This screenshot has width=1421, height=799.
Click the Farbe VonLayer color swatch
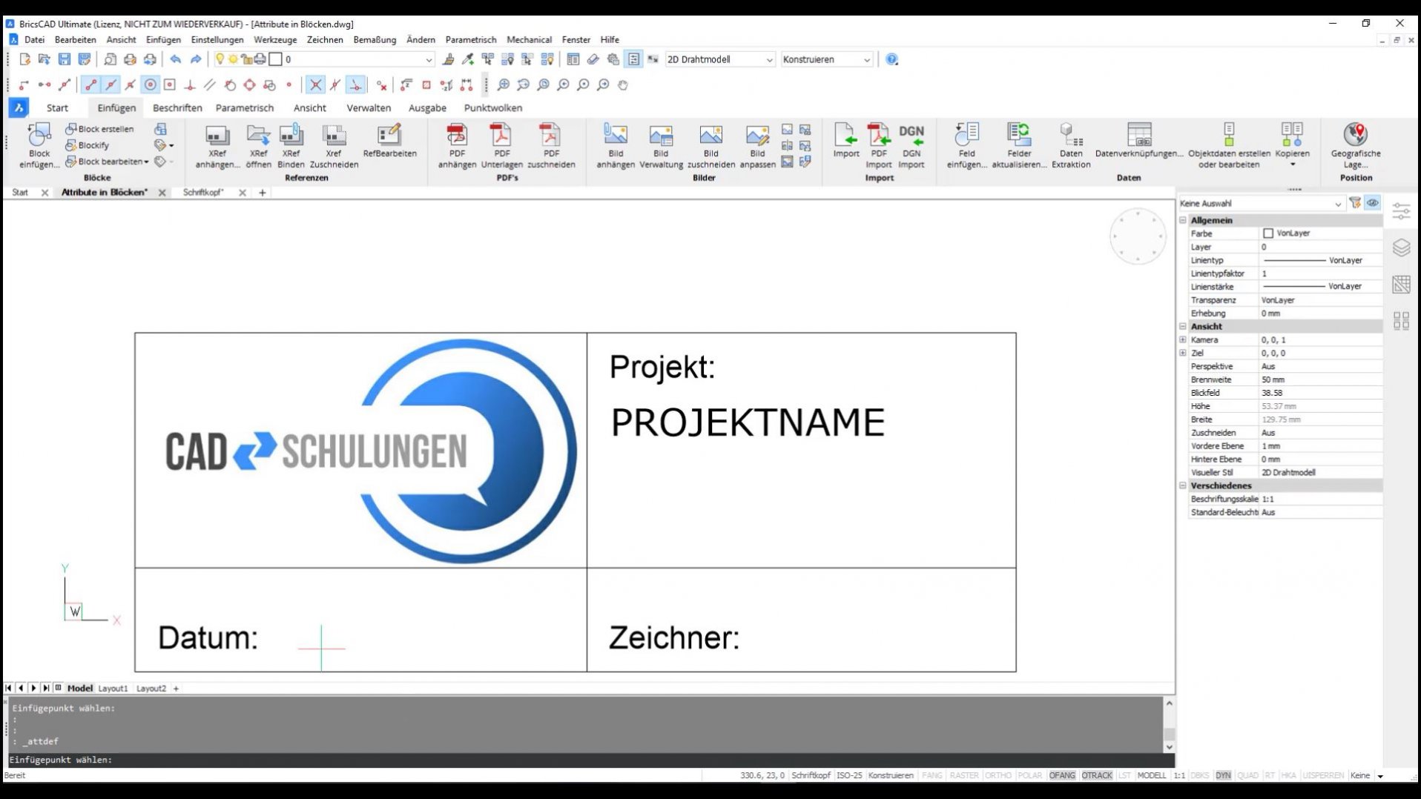[1267, 233]
